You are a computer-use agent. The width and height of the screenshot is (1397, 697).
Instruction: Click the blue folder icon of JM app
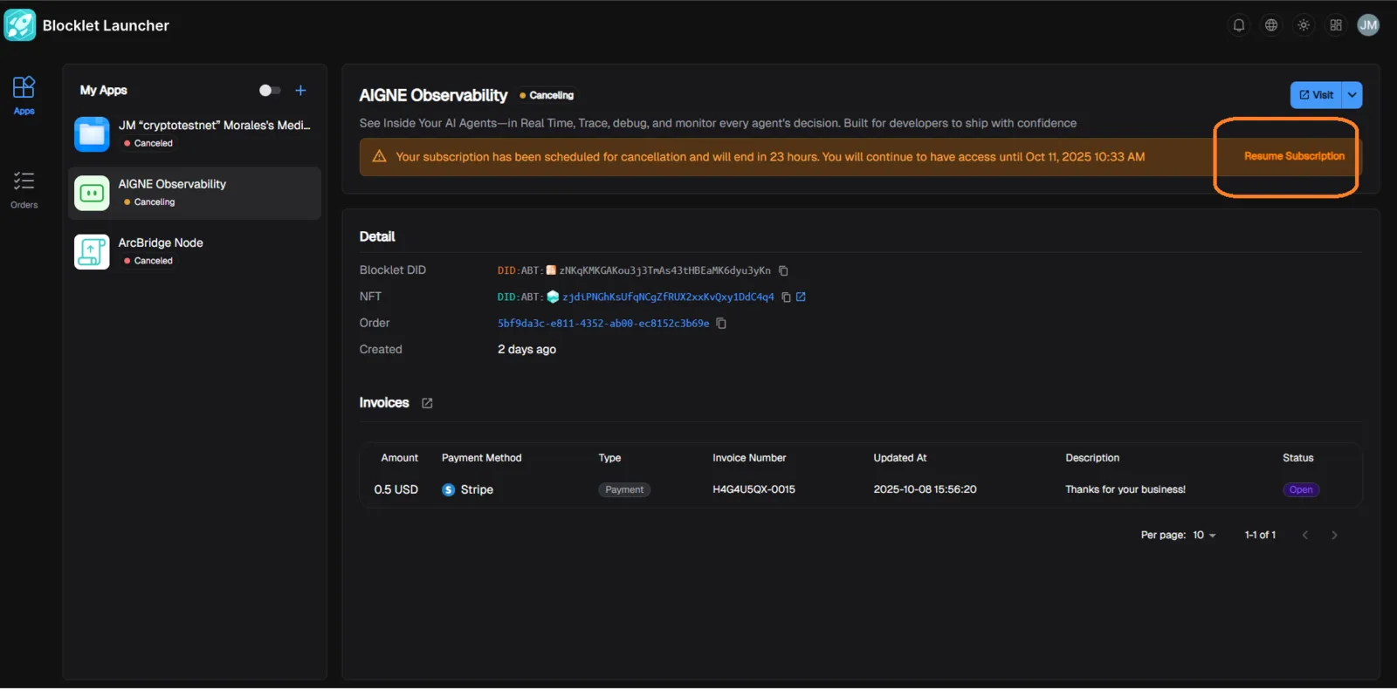(92, 134)
